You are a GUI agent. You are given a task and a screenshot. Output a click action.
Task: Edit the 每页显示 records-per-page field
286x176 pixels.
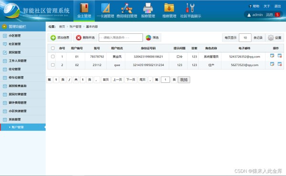pyautogui.click(x=245, y=38)
